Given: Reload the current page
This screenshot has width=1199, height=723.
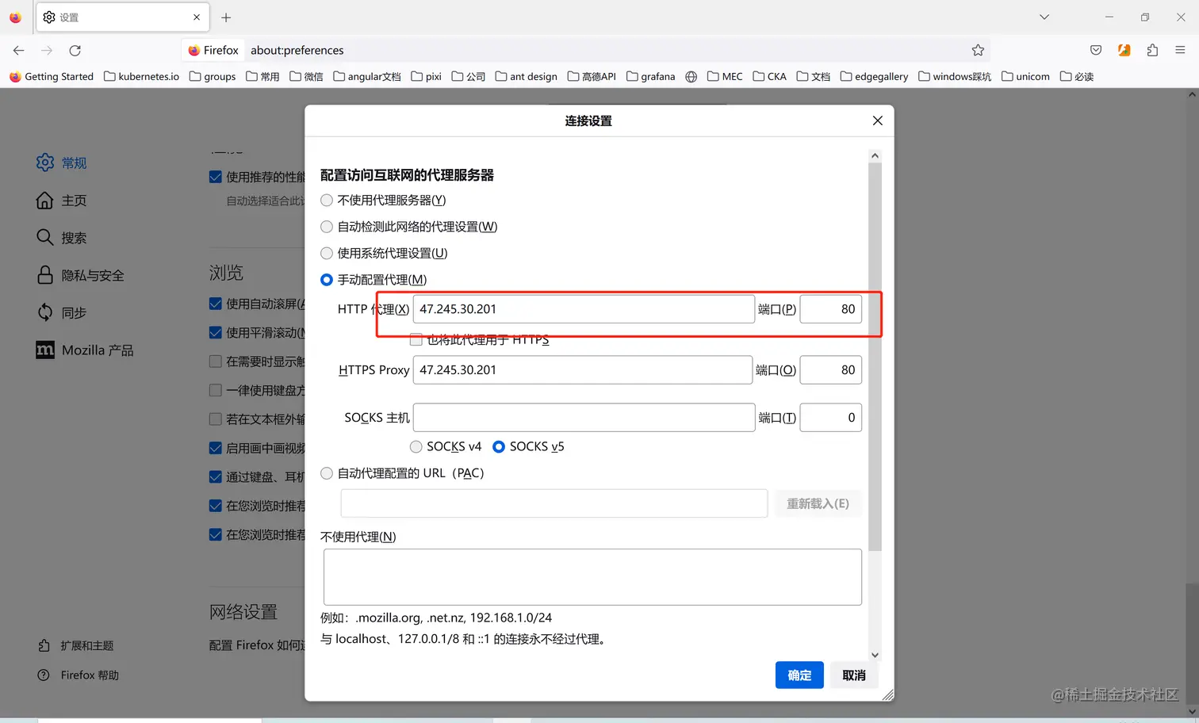Looking at the screenshot, I should [75, 50].
